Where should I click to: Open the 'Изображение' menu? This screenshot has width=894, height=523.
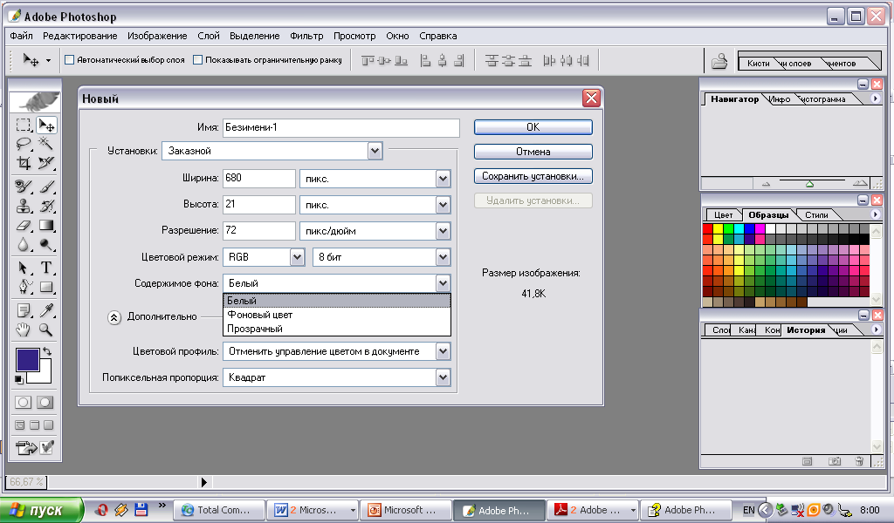[157, 36]
